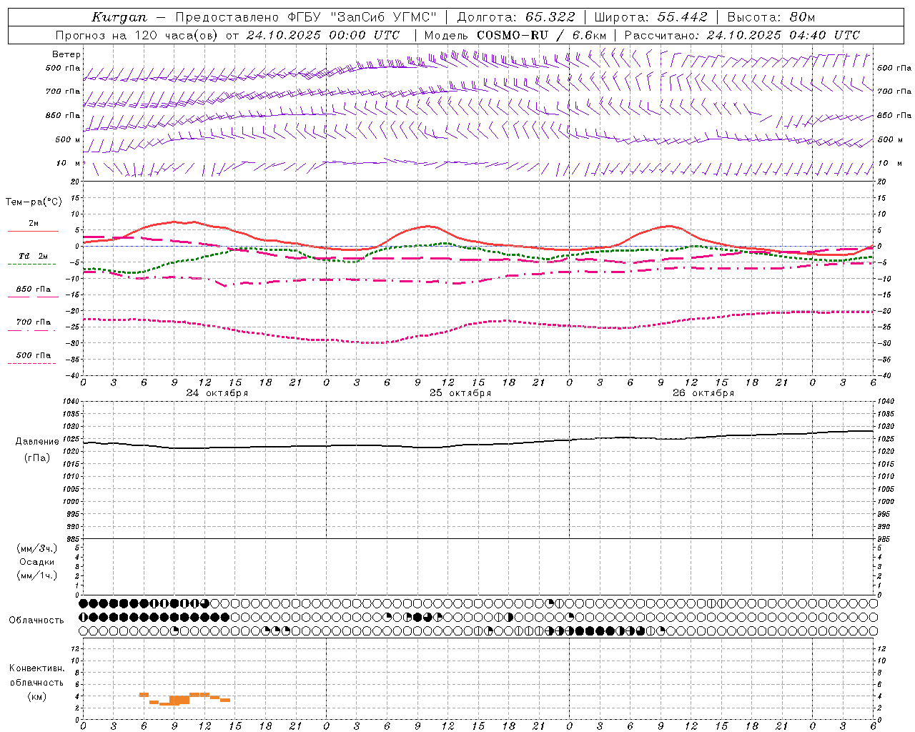This screenshot has height=732, width=915.
Task: Click the "Осадки" precipitation label
Action: tap(37, 563)
